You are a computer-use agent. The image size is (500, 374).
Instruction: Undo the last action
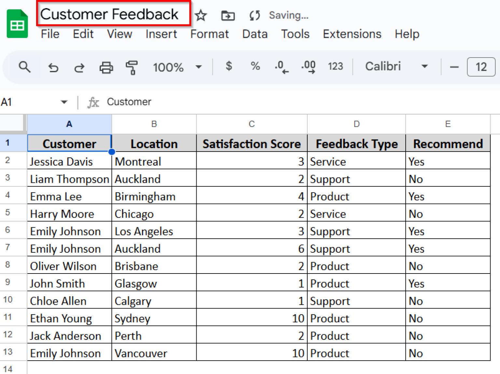click(53, 67)
